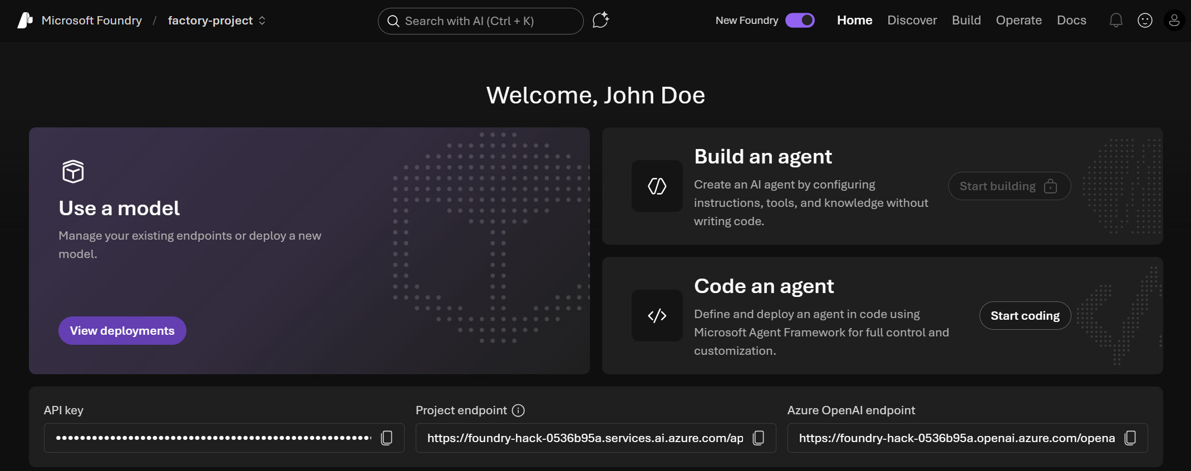Click the Build an agent heading
The image size is (1191, 471).
pyautogui.click(x=763, y=157)
